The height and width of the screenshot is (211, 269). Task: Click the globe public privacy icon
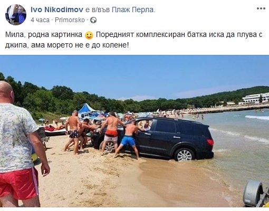[93, 20]
